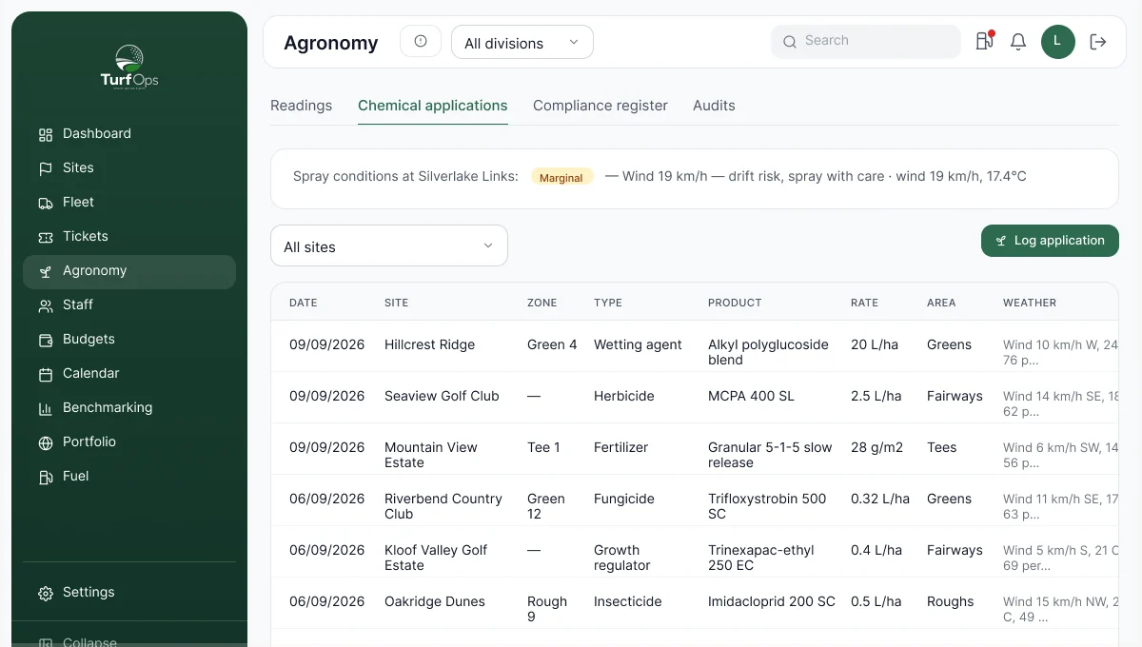
Task: Click the info icon beside Agronomy title
Action: (x=421, y=42)
